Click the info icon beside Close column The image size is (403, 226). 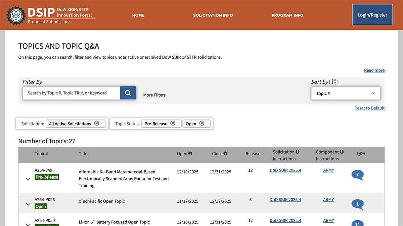click(x=225, y=154)
